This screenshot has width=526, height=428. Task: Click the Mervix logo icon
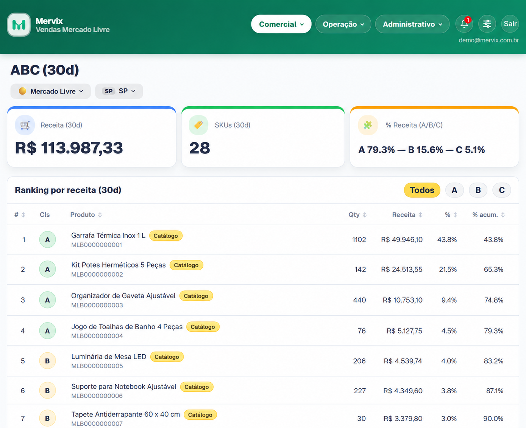coord(19,25)
